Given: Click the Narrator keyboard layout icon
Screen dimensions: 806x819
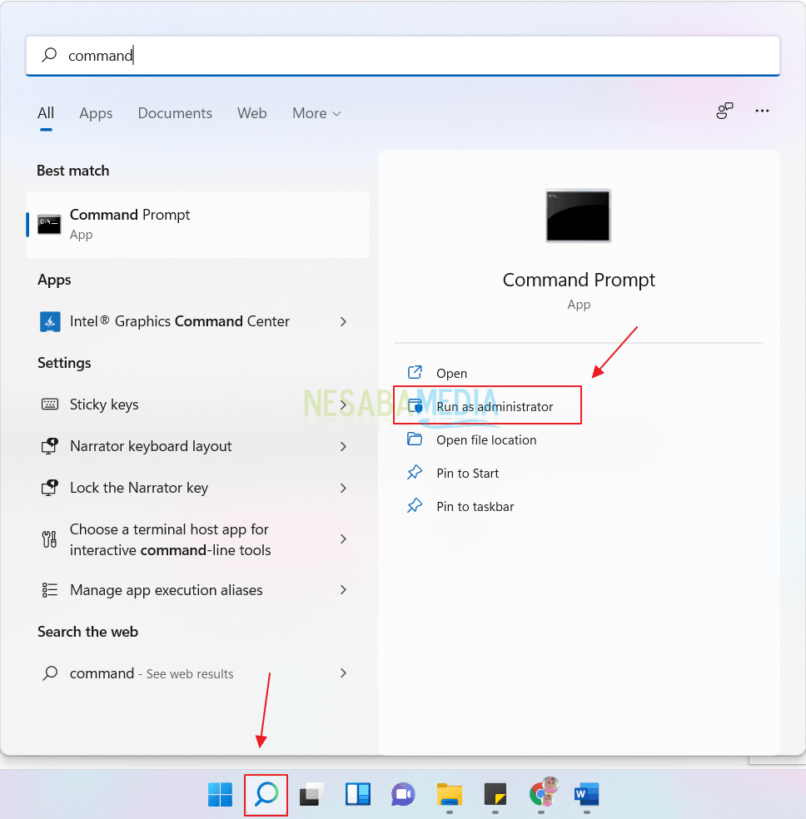Looking at the screenshot, I should coord(50,446).
